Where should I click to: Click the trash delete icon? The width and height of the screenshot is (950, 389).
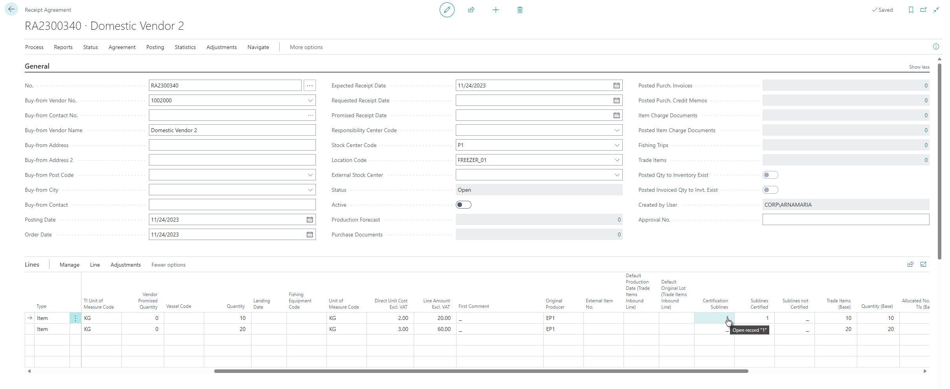tap(520, 10)
